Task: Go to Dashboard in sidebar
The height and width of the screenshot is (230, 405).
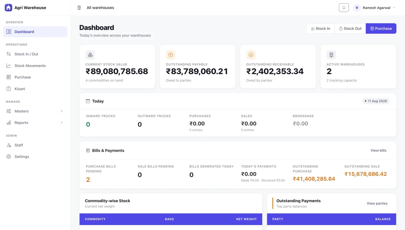Action: click(35, 32)
